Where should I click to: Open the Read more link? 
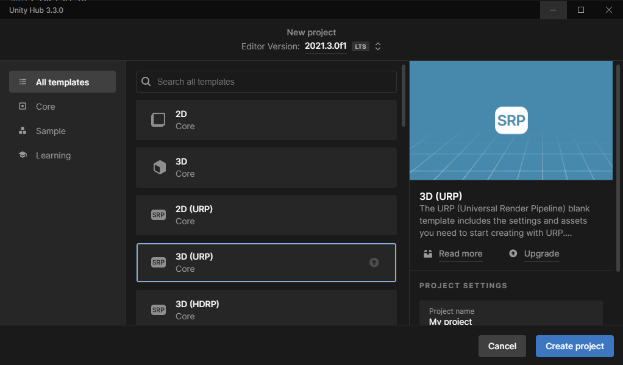pyautogui.click(x=460, y=253)
